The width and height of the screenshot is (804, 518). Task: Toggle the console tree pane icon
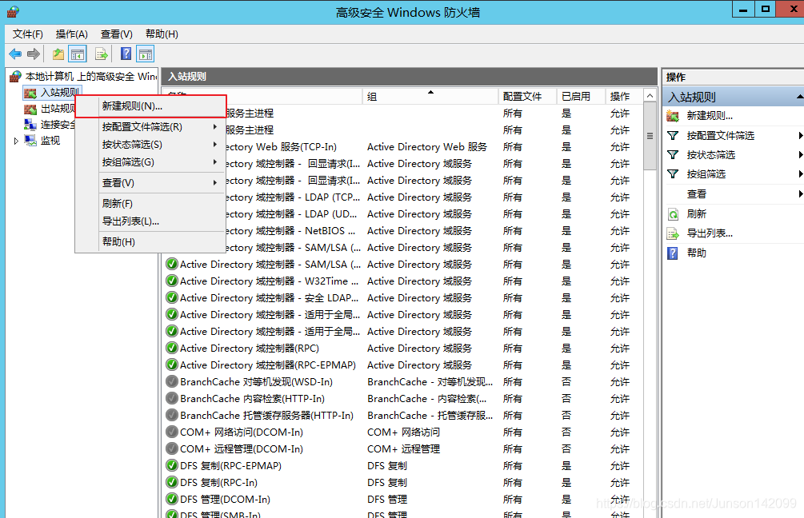pos(78,54)
